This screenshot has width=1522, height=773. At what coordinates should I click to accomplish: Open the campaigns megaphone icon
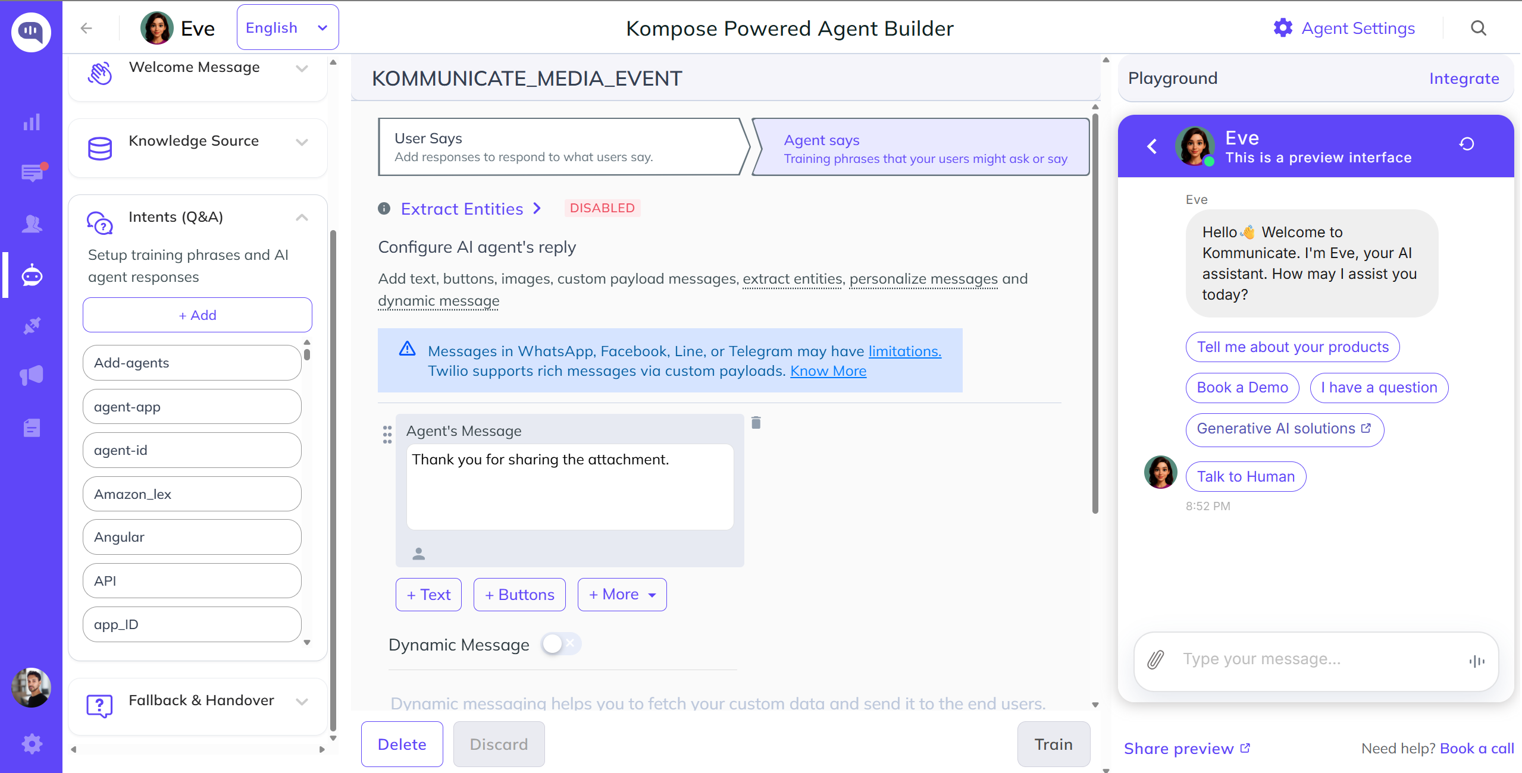32,376
